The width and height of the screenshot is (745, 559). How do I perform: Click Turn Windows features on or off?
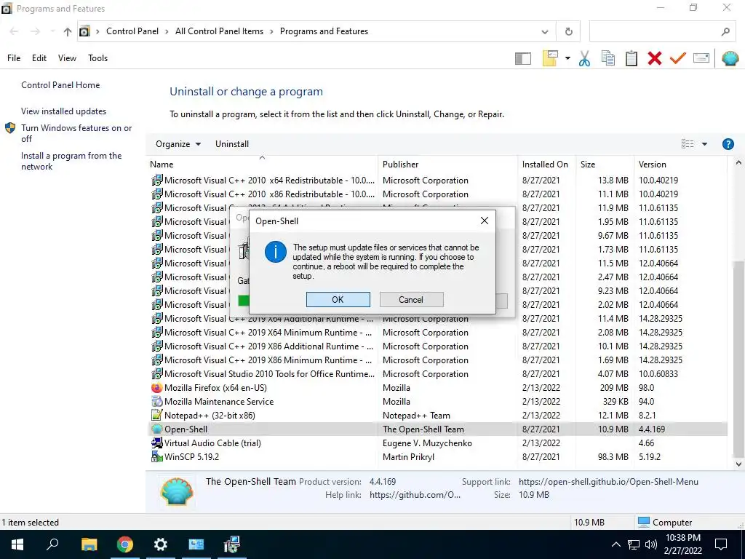point(76,133)
